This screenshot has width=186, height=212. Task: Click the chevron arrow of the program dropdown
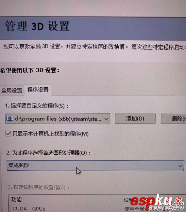[x=106, y=119]
